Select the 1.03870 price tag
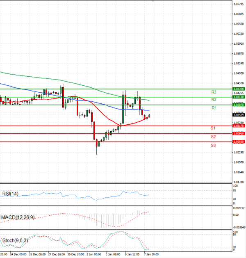 click(x=239, y=105)
